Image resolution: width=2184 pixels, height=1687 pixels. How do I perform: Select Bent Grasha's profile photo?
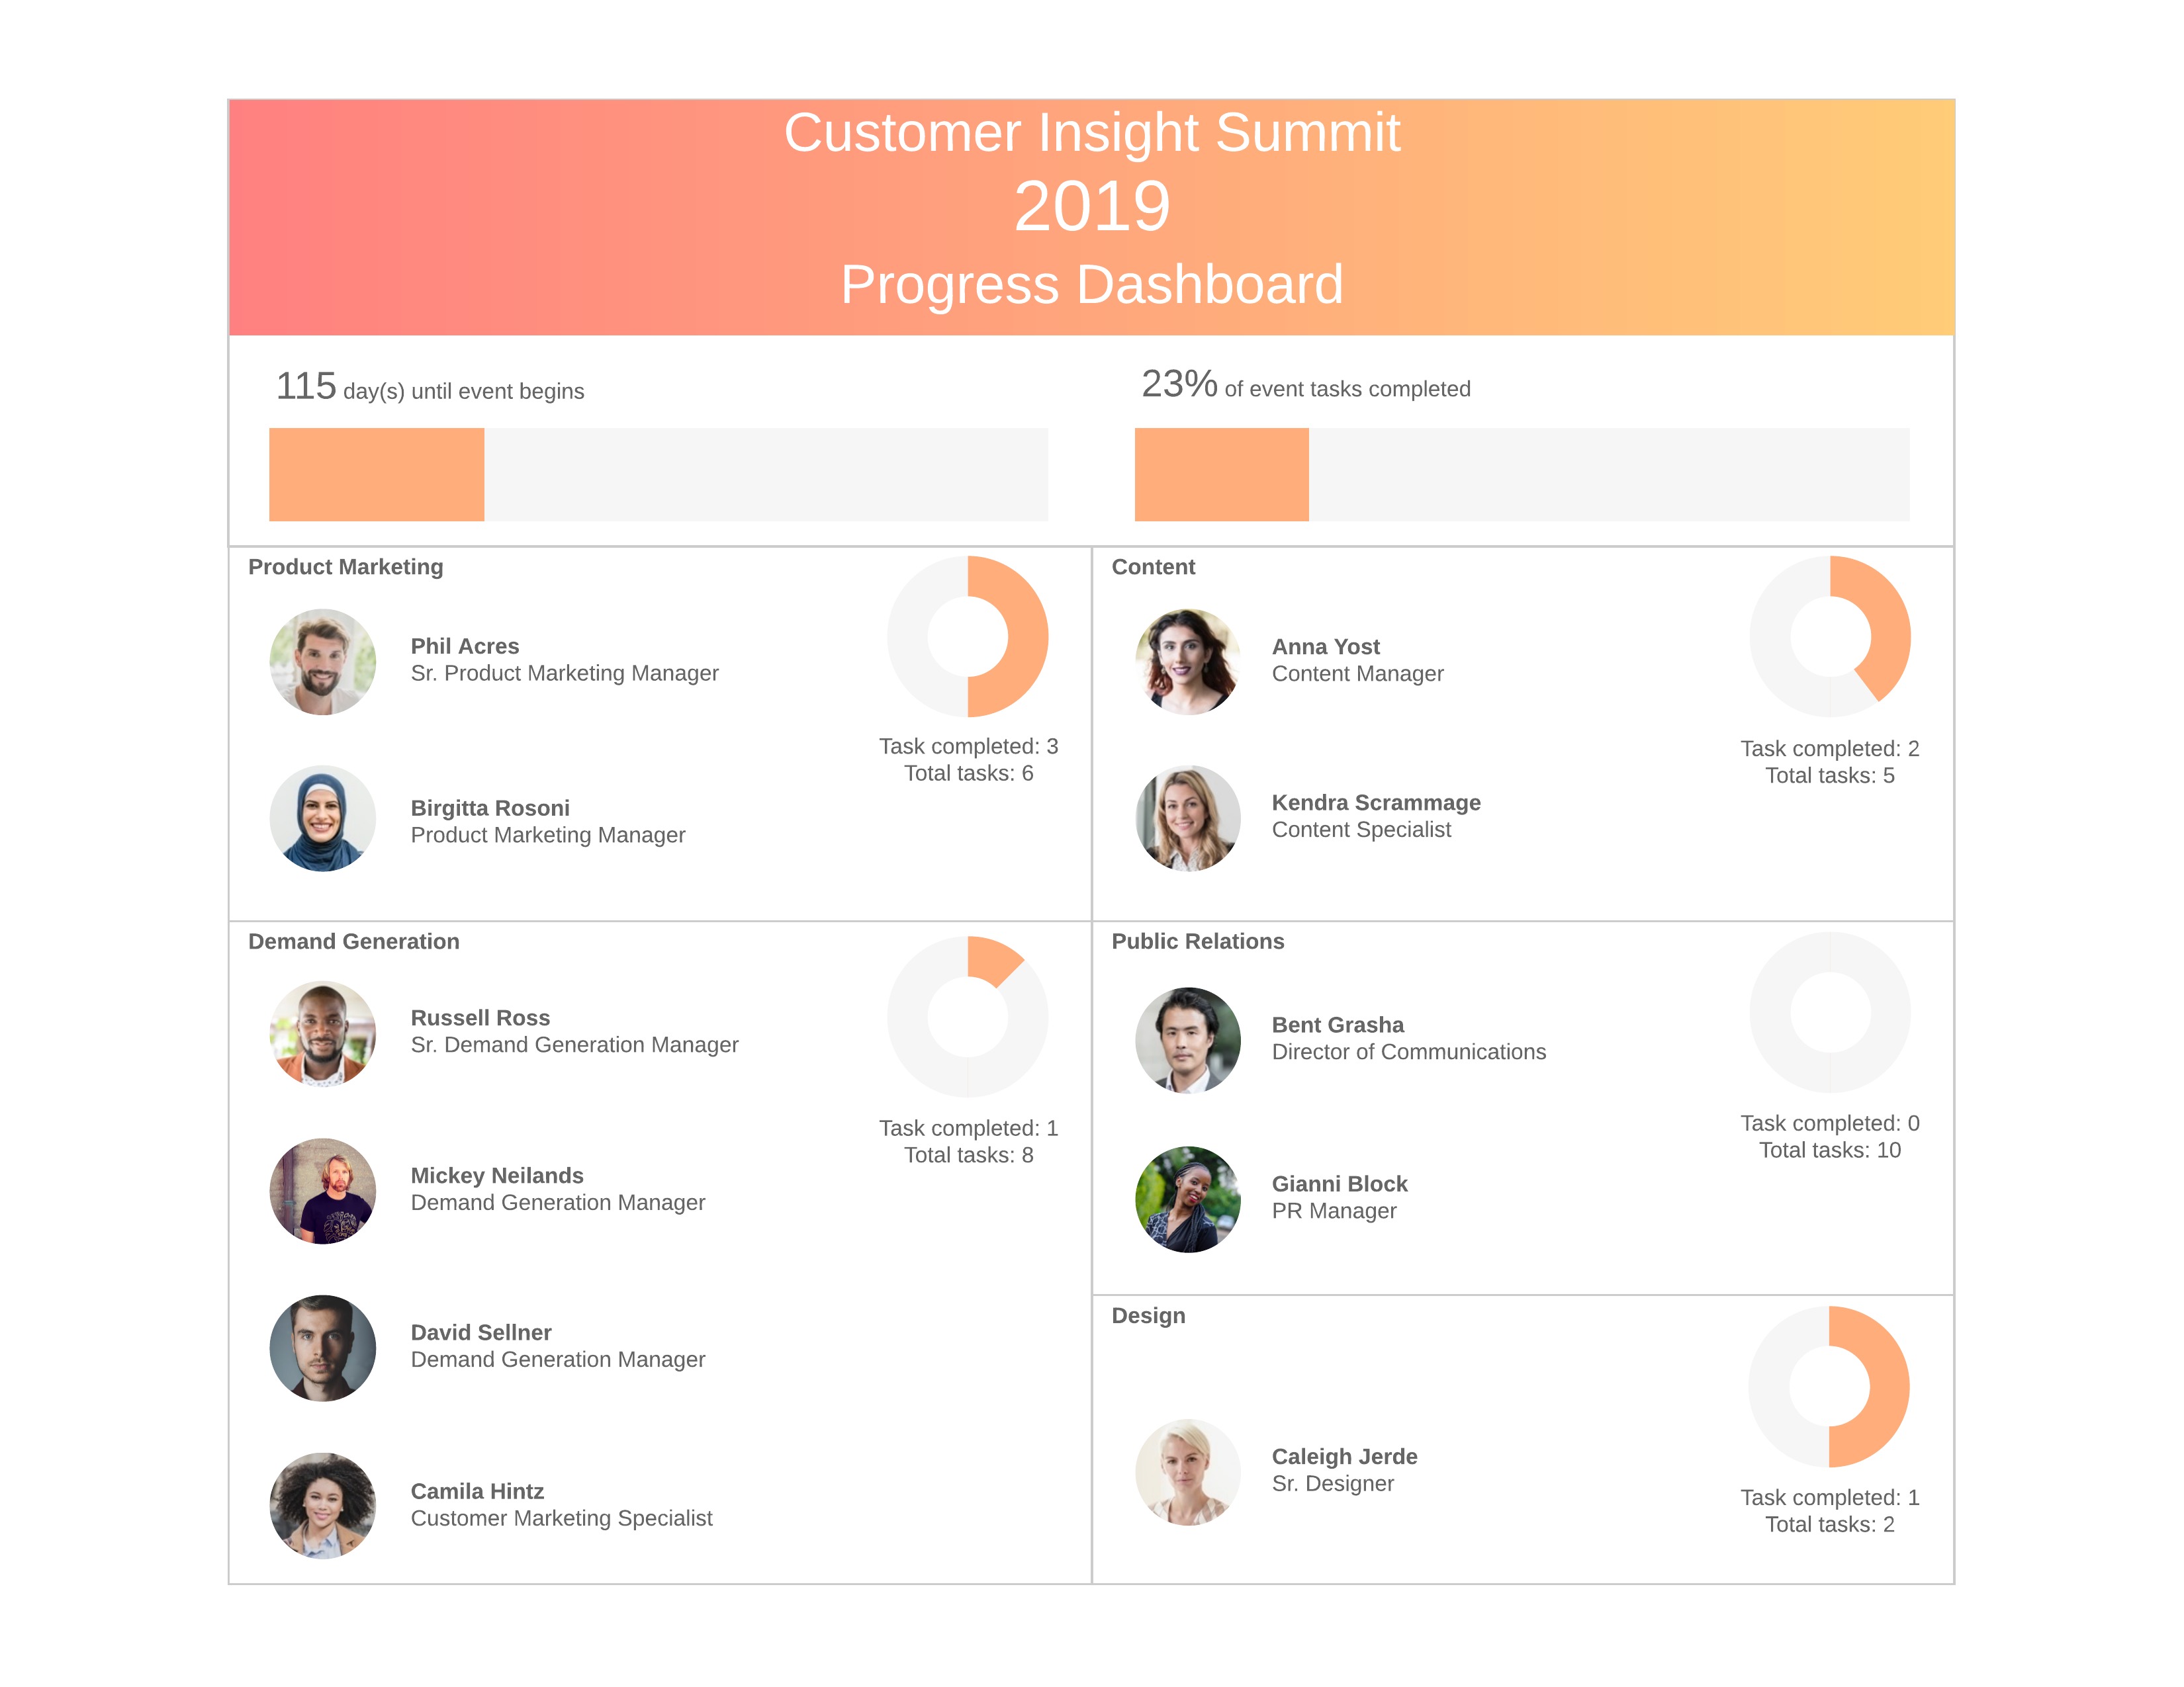coord(1187,1039)
